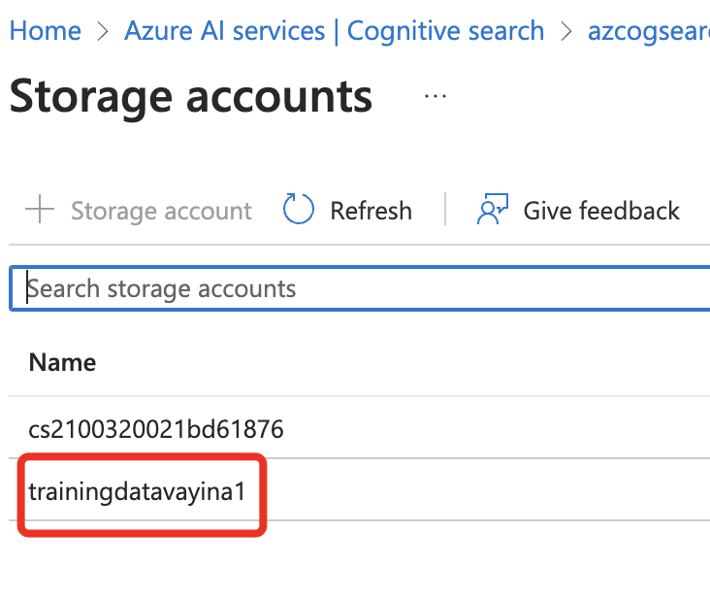The width and height of the screenshot is (710, 599).
Task: Select storage account trainingdatavayina1
Action: 137,491
